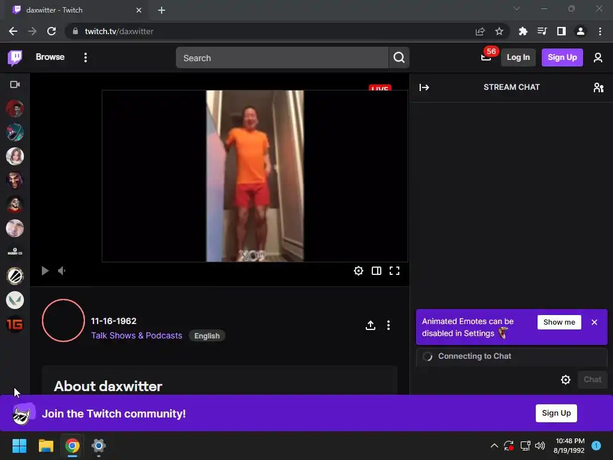The image size is (613, 460).
Task: Click the Chrome taskbar icon
Action: tap(72, 446)
